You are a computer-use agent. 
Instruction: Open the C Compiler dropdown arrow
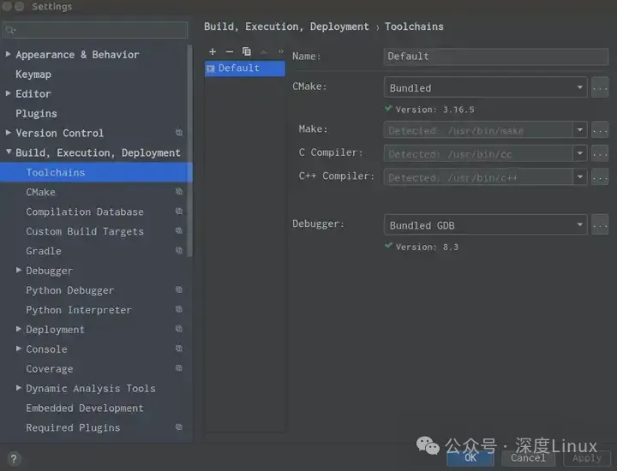pyautogui.click(x=579, y=154)
